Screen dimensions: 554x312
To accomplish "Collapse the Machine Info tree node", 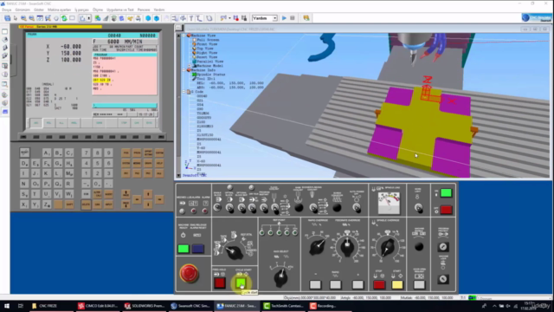I will point(184,70).
